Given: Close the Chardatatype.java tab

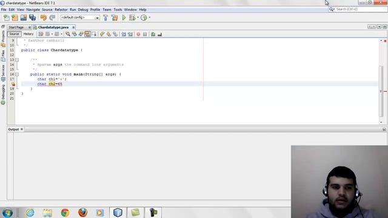Looking at the screenshot, I should 73,27.
